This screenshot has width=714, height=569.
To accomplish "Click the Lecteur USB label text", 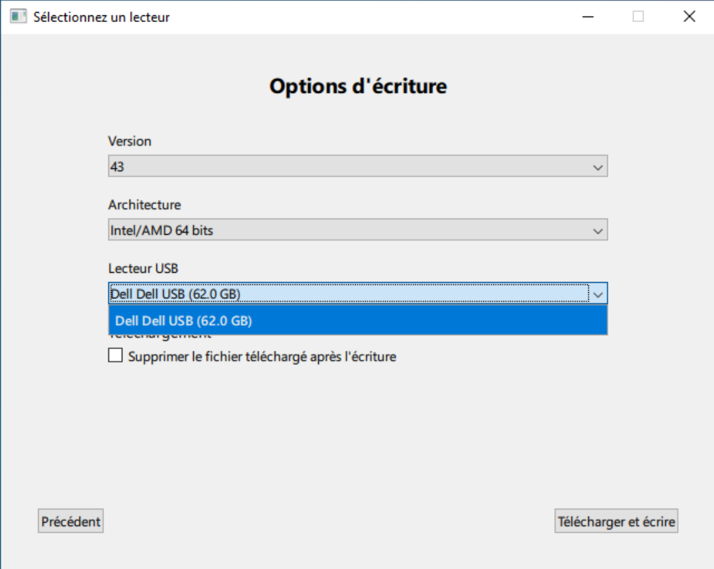I will tap(143, 268).
